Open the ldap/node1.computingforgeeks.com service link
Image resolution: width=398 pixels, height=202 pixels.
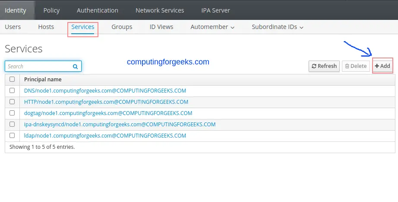point(105,135)
